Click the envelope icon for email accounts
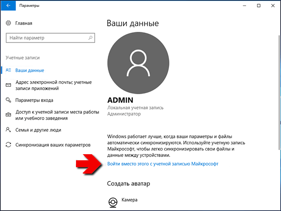Image resolution: width=281 pixels, height=211 pixels. [x=8, y=85]
